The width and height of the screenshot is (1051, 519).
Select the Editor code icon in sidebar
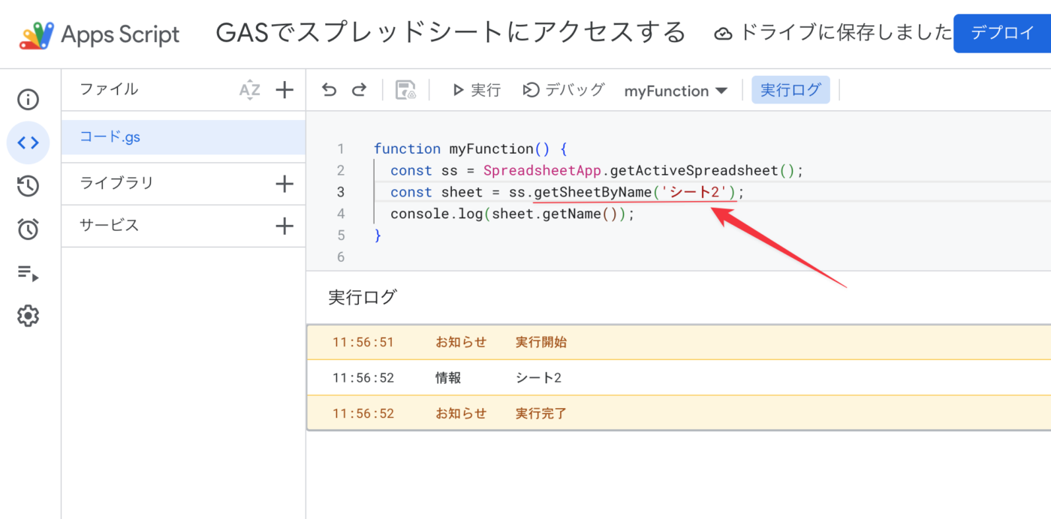28,142
